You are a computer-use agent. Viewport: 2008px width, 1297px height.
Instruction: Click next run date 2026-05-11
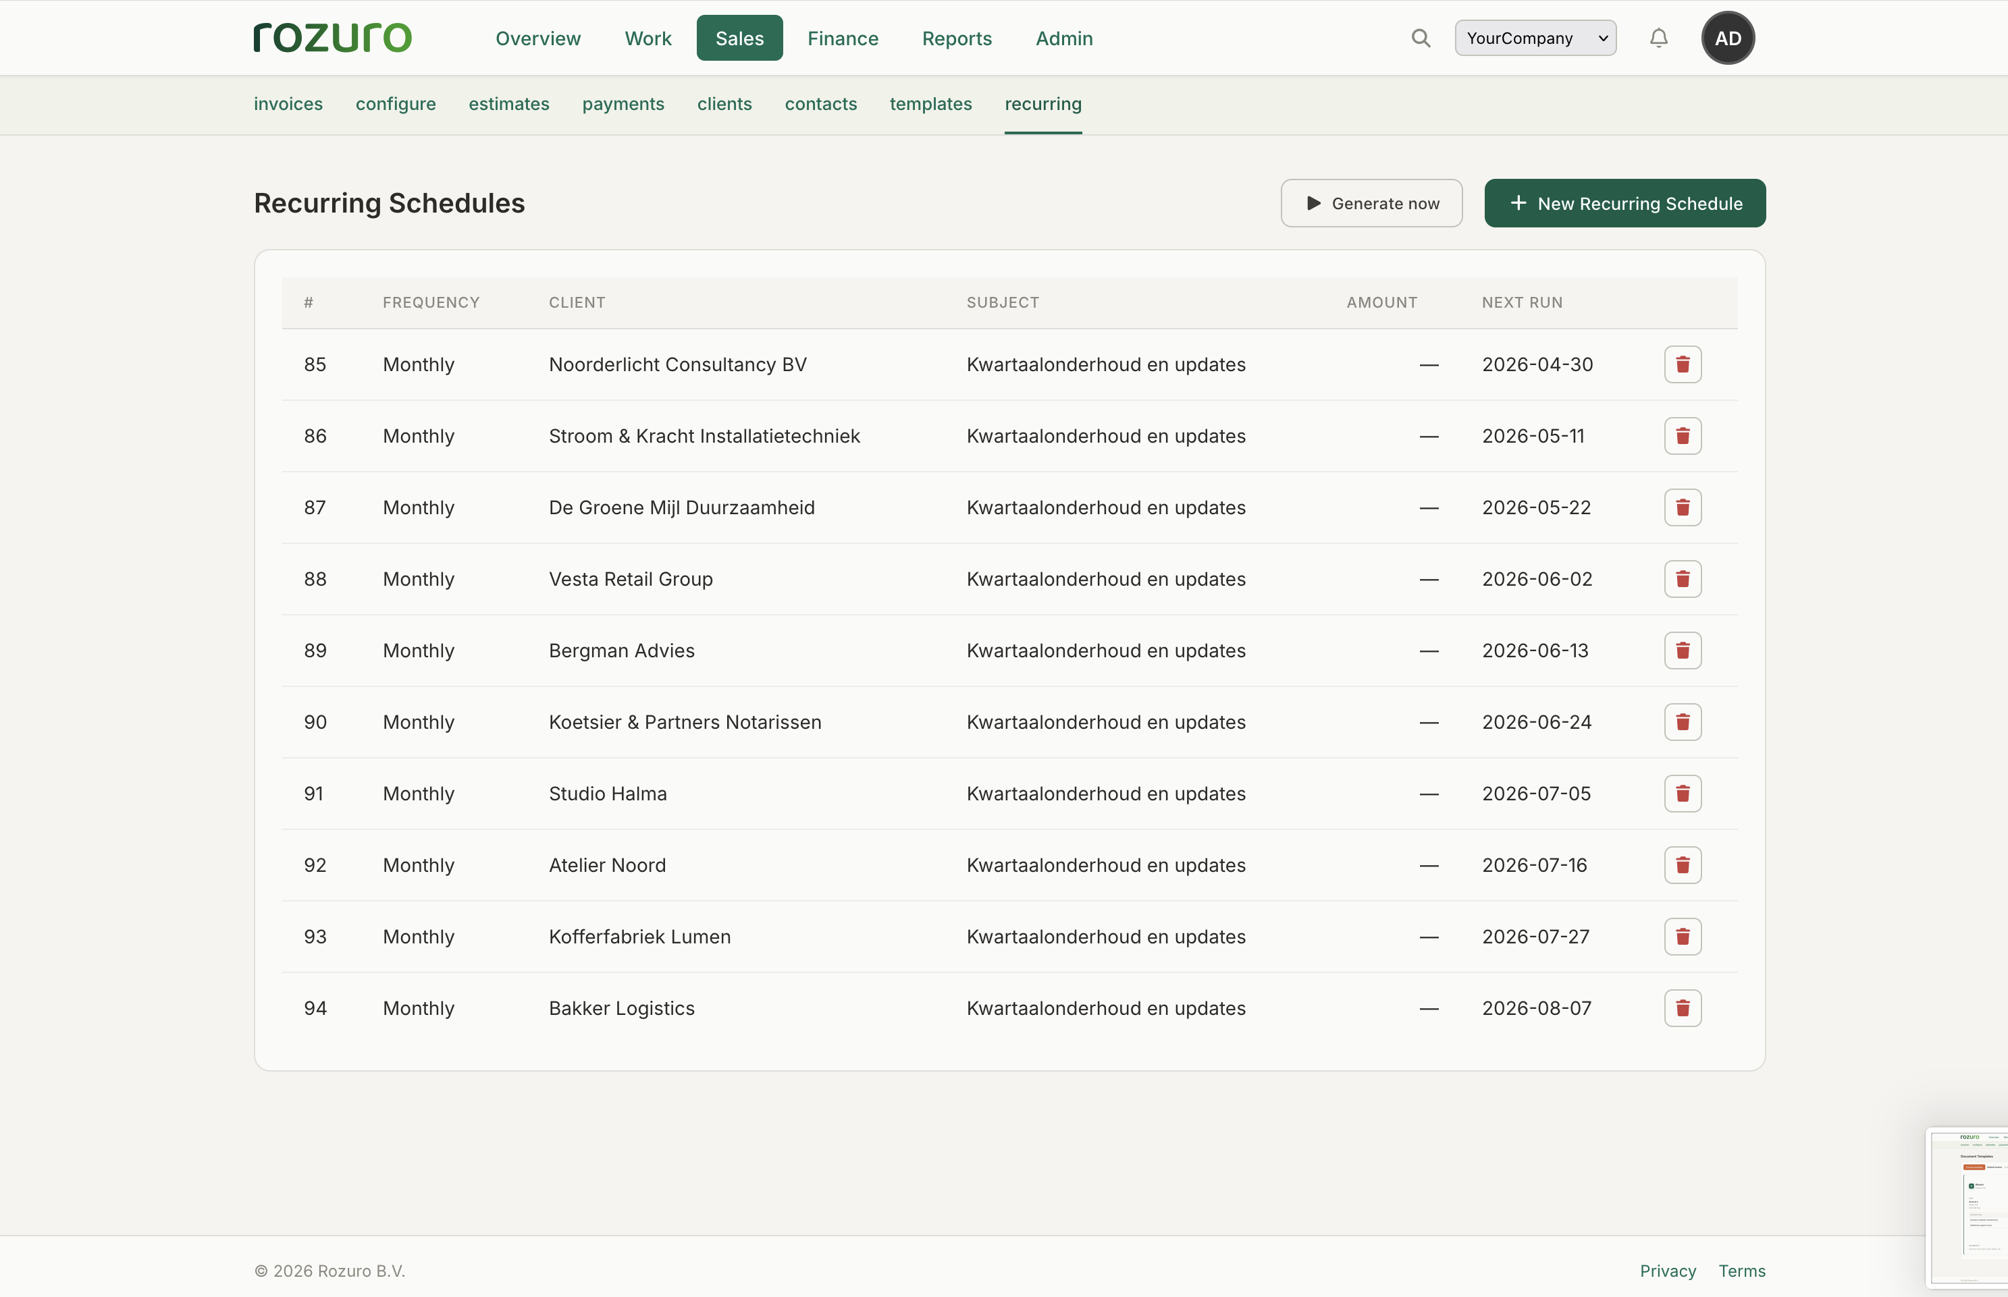(x=1533, y=436)
